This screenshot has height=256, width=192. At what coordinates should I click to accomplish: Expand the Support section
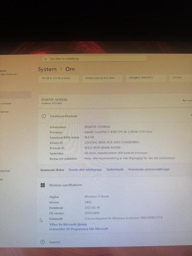[114, 242]
